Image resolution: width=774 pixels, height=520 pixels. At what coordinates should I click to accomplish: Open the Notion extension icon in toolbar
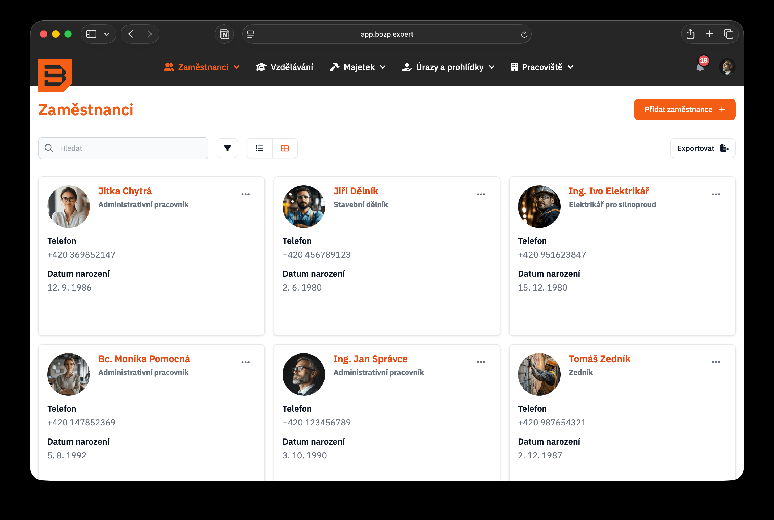pyautogui.click(x=224, y=34)
